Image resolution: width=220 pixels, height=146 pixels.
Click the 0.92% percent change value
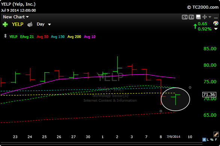tap(205, 29)
